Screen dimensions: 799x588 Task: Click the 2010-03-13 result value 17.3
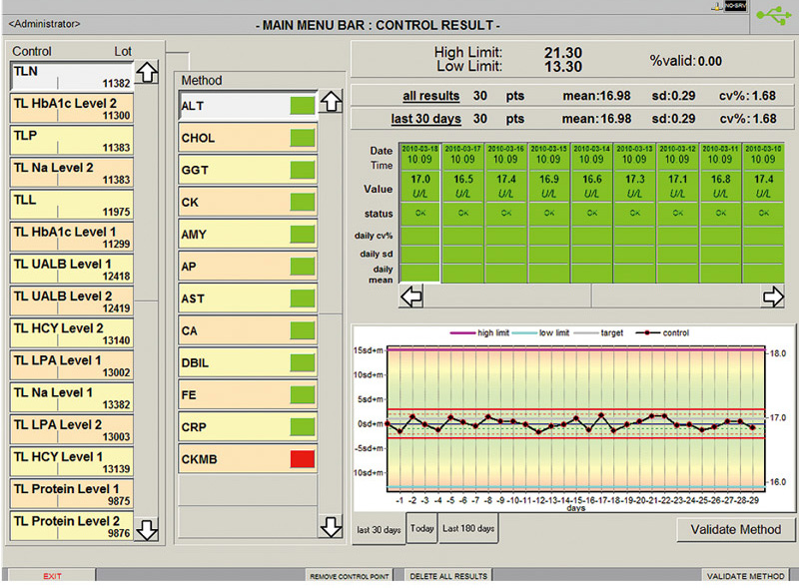click(x=635, y=180)
